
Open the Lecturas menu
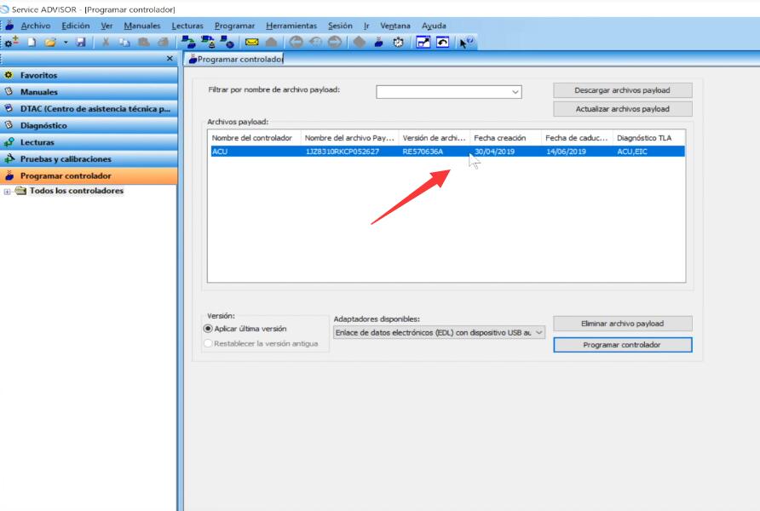coord(187,26)
